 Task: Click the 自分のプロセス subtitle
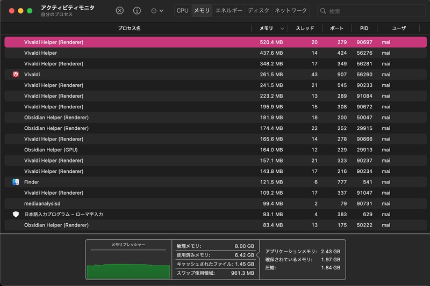pyautogui.click(x=57, y=14)
